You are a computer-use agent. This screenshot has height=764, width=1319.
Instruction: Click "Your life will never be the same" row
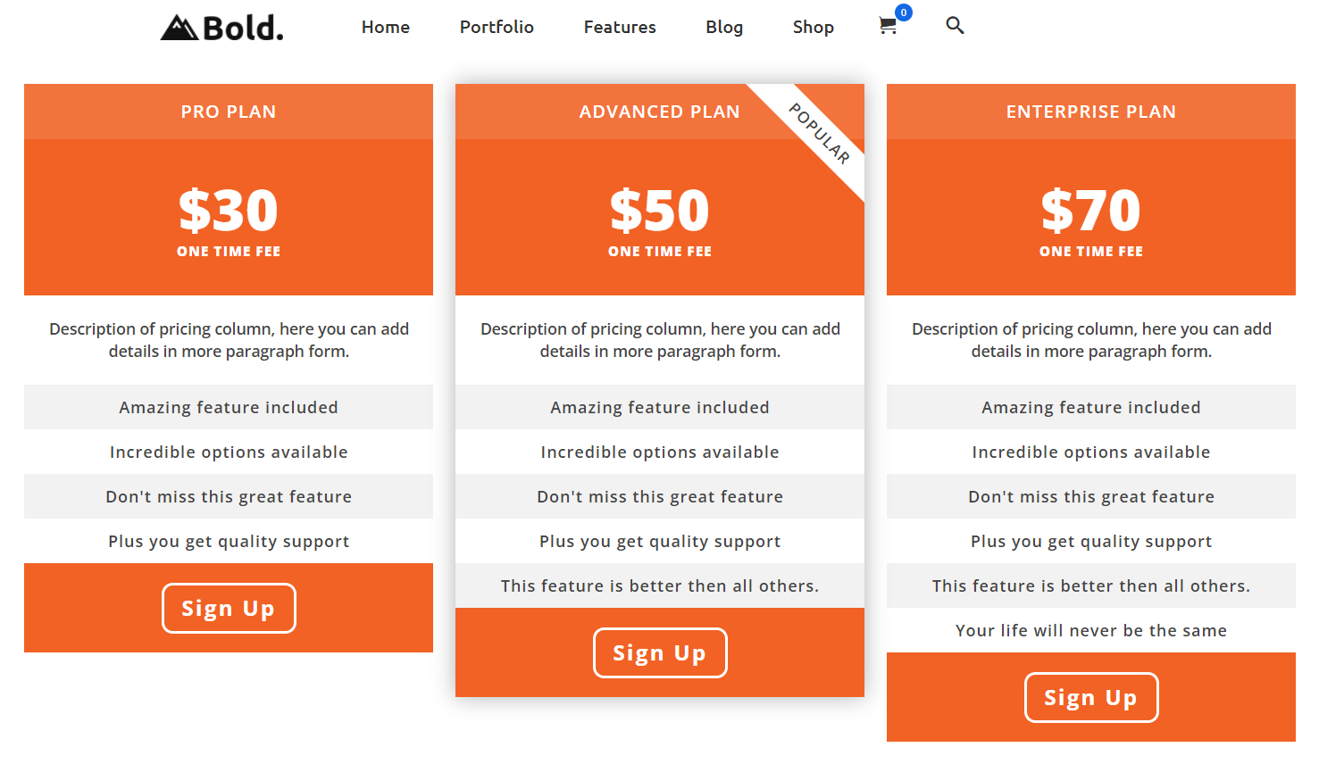click(1091, 630)
